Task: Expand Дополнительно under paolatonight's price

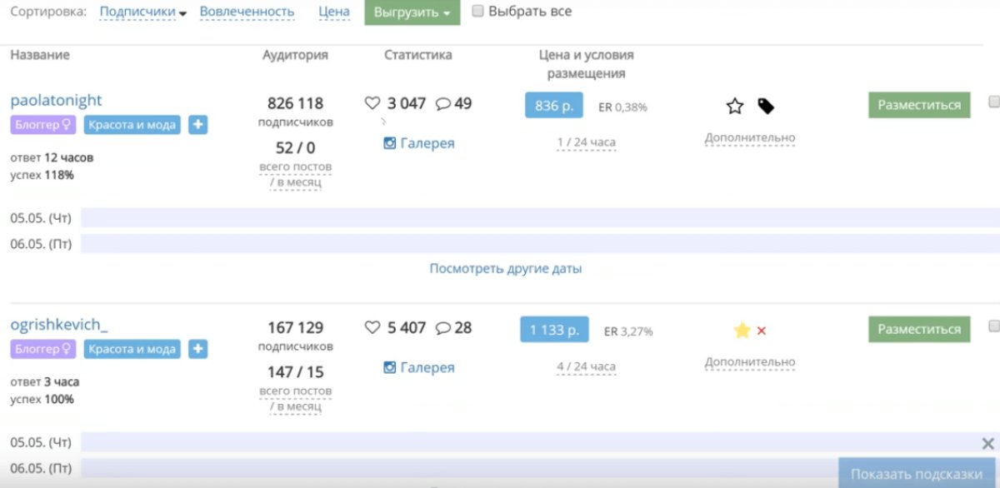Action: coord(749,138)
